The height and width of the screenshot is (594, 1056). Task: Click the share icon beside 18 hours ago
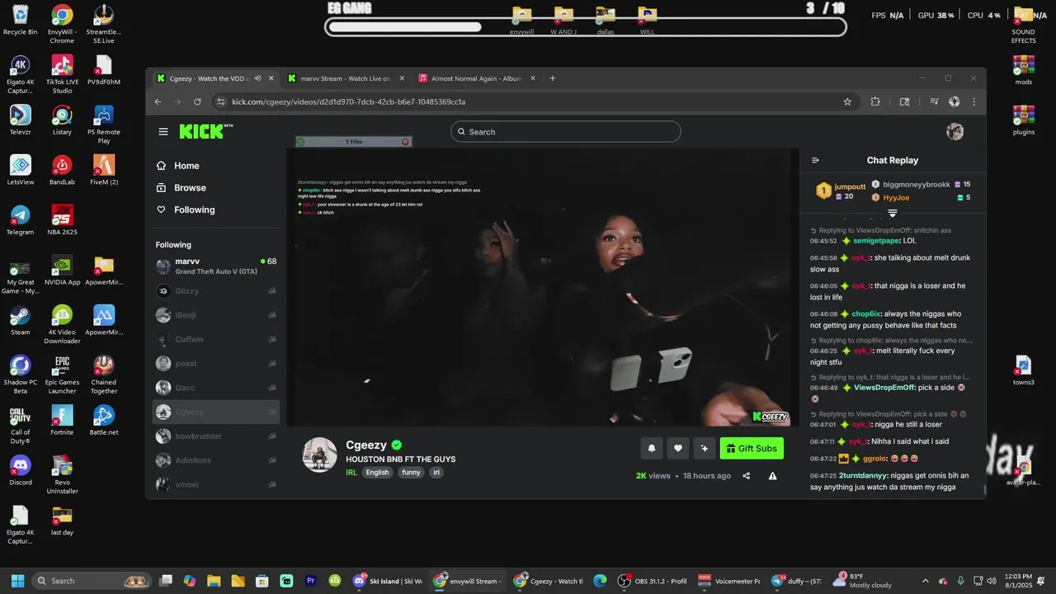coord(747,476)
